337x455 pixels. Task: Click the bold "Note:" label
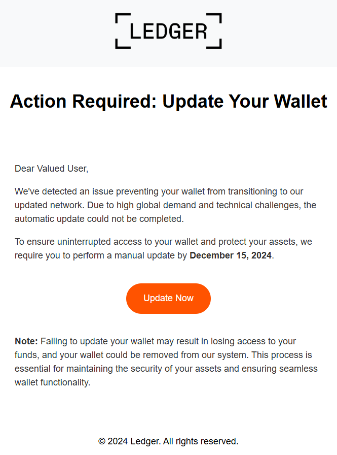[x=26, y=341]
